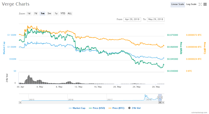Toggle 24h Vol series in legend
This screenshot has height=114, width=209.
[x=134, y=108]
